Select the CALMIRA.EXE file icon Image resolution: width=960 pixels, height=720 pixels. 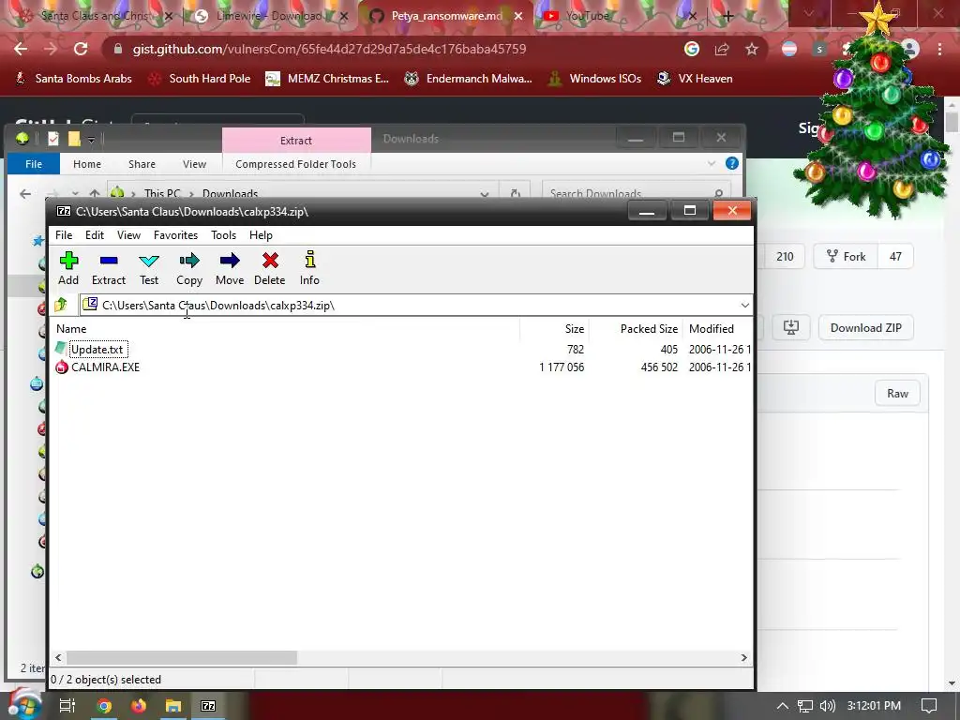[62, 367]
